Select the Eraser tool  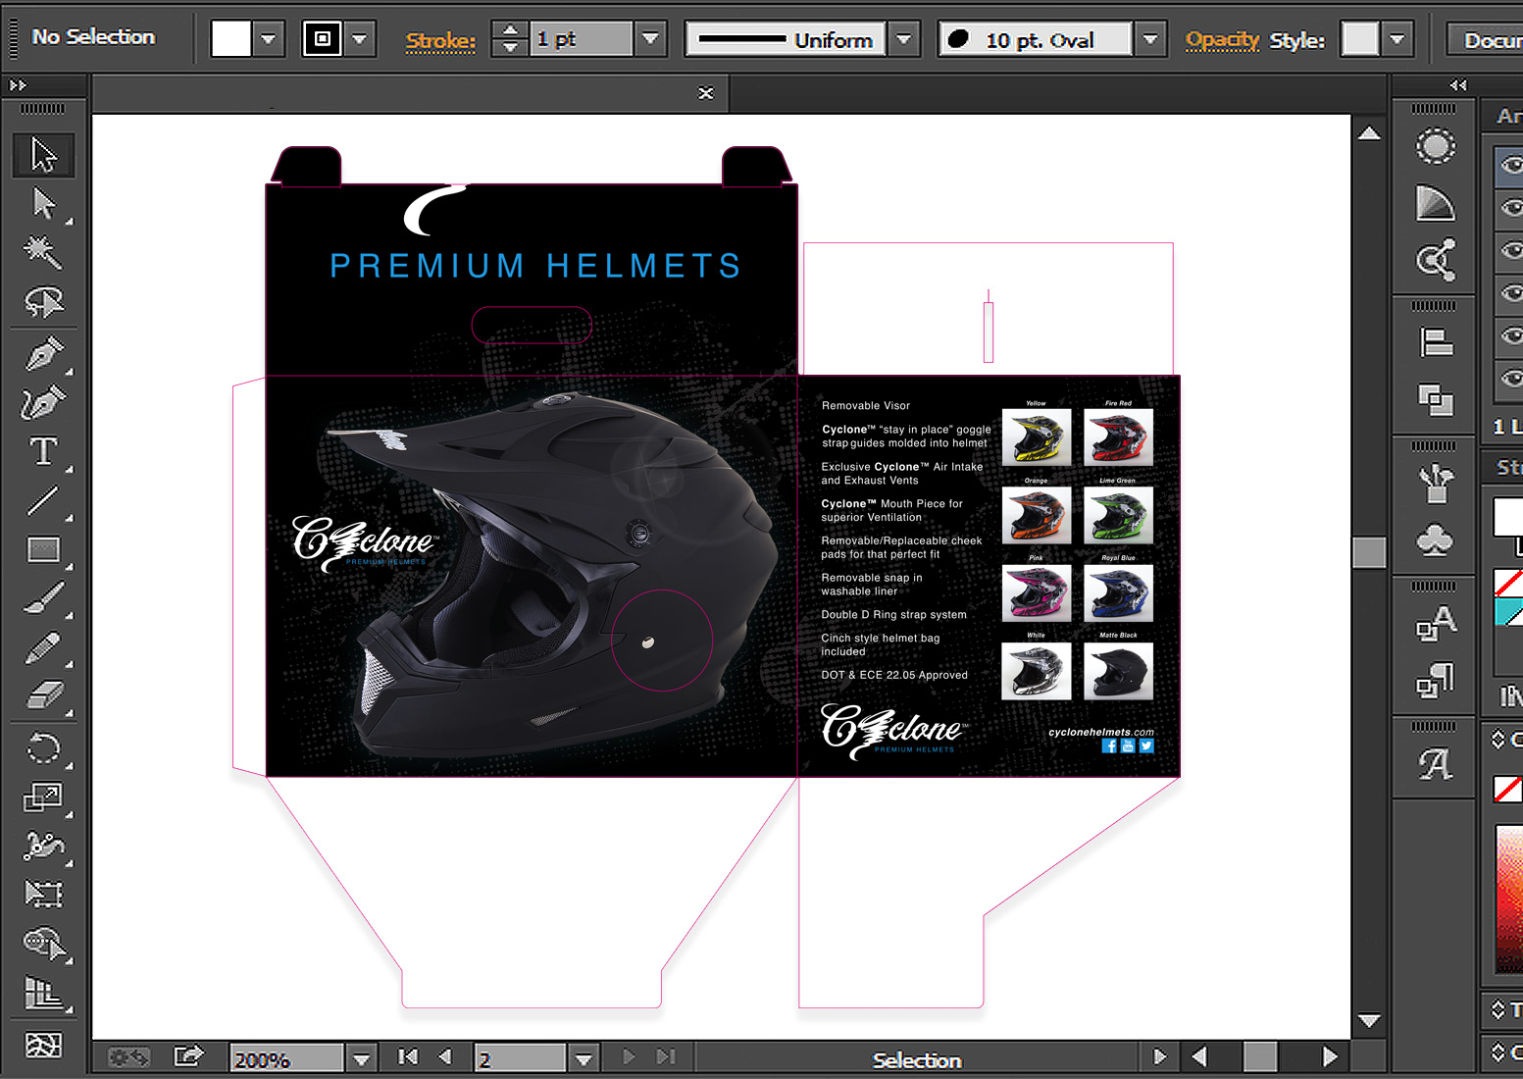tap(43, 695)
